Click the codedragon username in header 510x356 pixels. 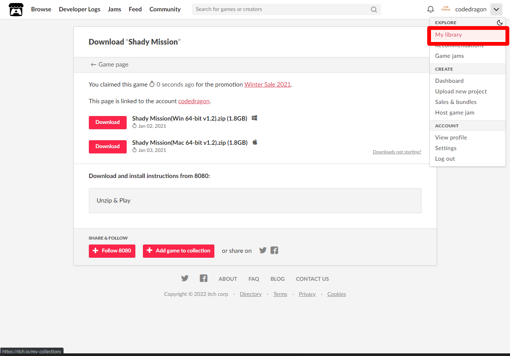coord(471,9)
